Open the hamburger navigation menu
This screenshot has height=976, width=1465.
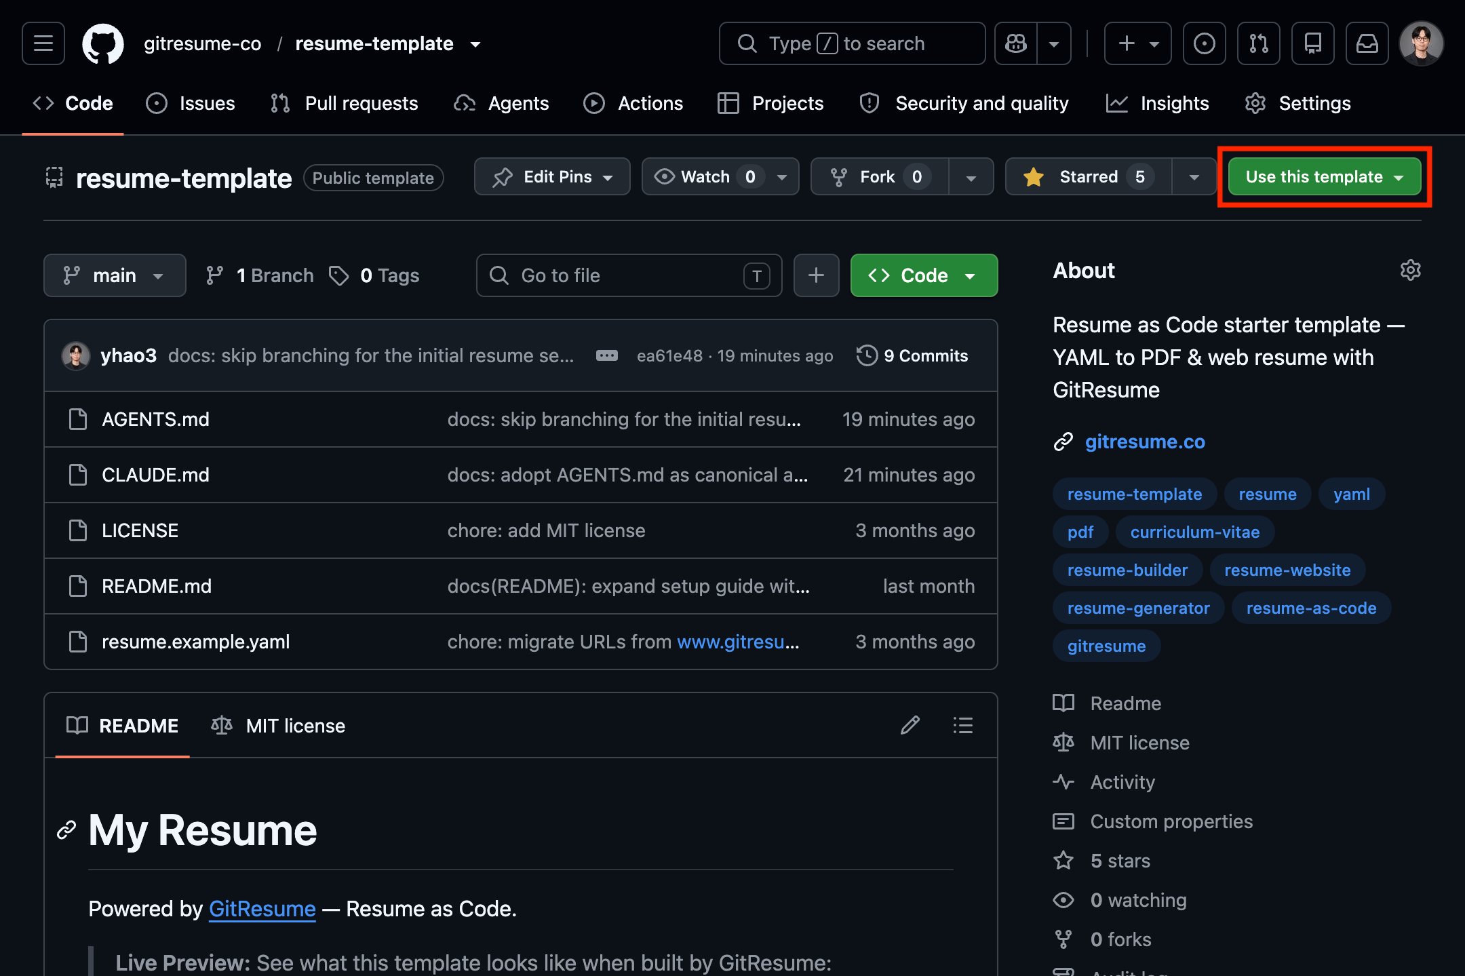coord(43,43)
